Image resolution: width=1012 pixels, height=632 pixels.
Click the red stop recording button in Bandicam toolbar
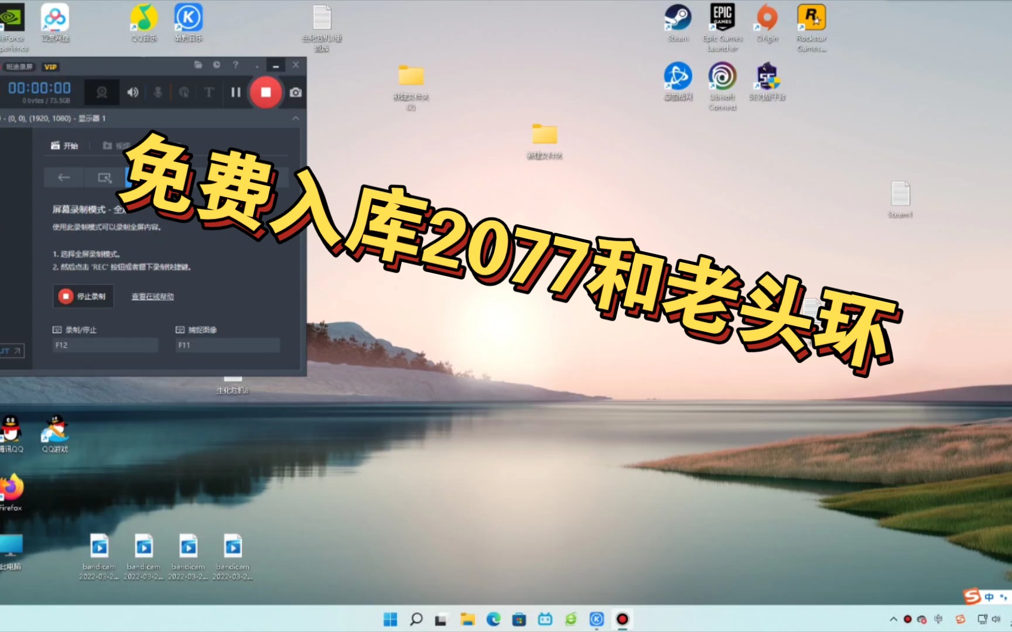pos(266,92)
